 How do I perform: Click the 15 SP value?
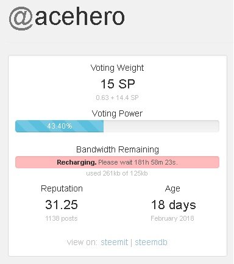point(118,84)
